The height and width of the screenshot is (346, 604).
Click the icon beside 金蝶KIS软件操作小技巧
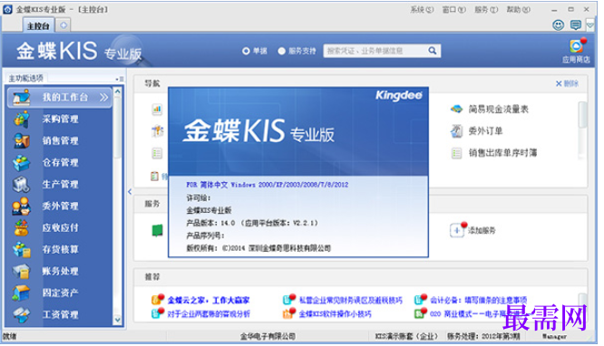click(288, 313)
